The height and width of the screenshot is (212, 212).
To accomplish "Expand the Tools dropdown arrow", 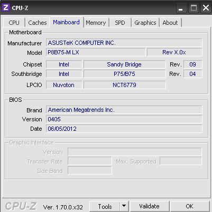I will click(124, 206).
